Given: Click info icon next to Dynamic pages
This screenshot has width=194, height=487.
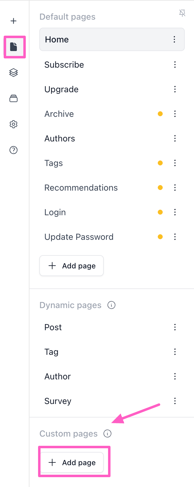Looking at the screenshot, I should tap(111, 305).
